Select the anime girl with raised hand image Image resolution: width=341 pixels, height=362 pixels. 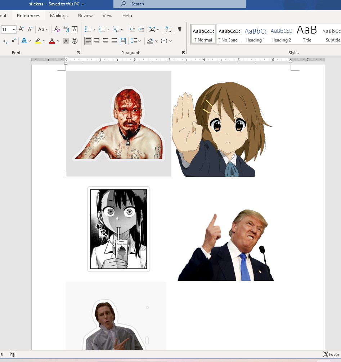point(222,129)
